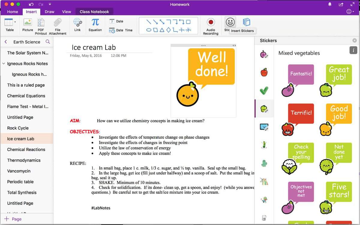The image size is (360, 225).
Task: Insert a Picture from the ribbon
Action: tap(28, 22)
